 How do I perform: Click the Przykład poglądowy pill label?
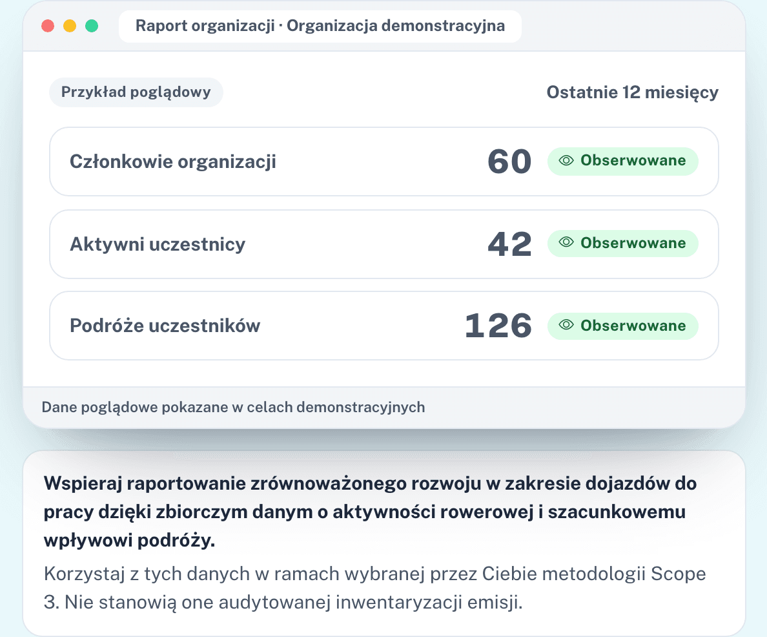136,92
